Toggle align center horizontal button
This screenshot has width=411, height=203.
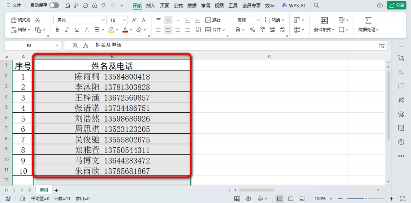pyautogui.click(x=168, y=30)
